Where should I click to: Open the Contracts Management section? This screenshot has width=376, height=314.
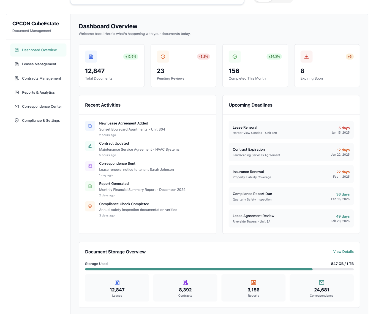pos(41,78)
